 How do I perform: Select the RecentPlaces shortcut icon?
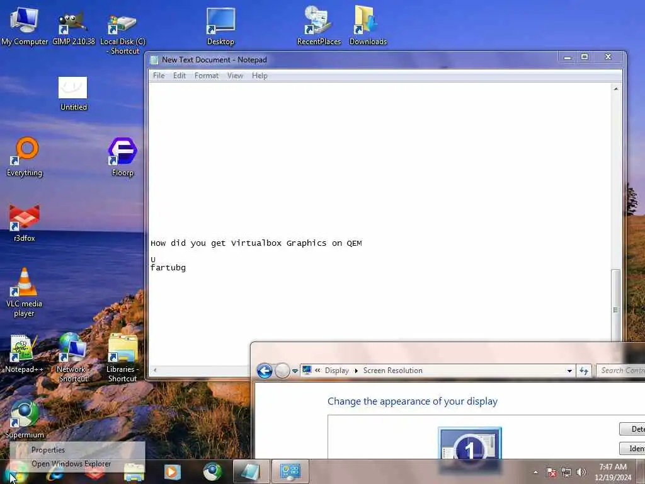(x=319, y=25)
